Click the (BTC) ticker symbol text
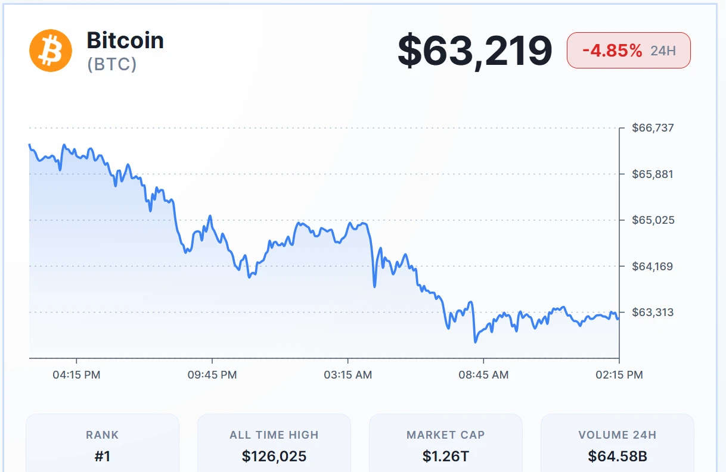Viewport: 726px width, 472px height. pyautogui.click(x=112, y=64)
